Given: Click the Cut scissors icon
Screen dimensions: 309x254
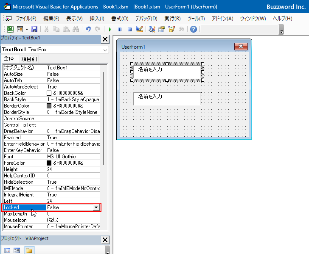Looking at the screenshot, I should [x=47, y=29].
